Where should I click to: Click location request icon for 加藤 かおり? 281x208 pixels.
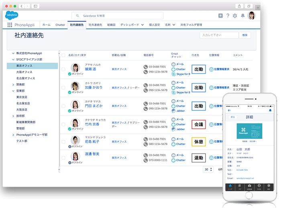(x=211, y=88)
